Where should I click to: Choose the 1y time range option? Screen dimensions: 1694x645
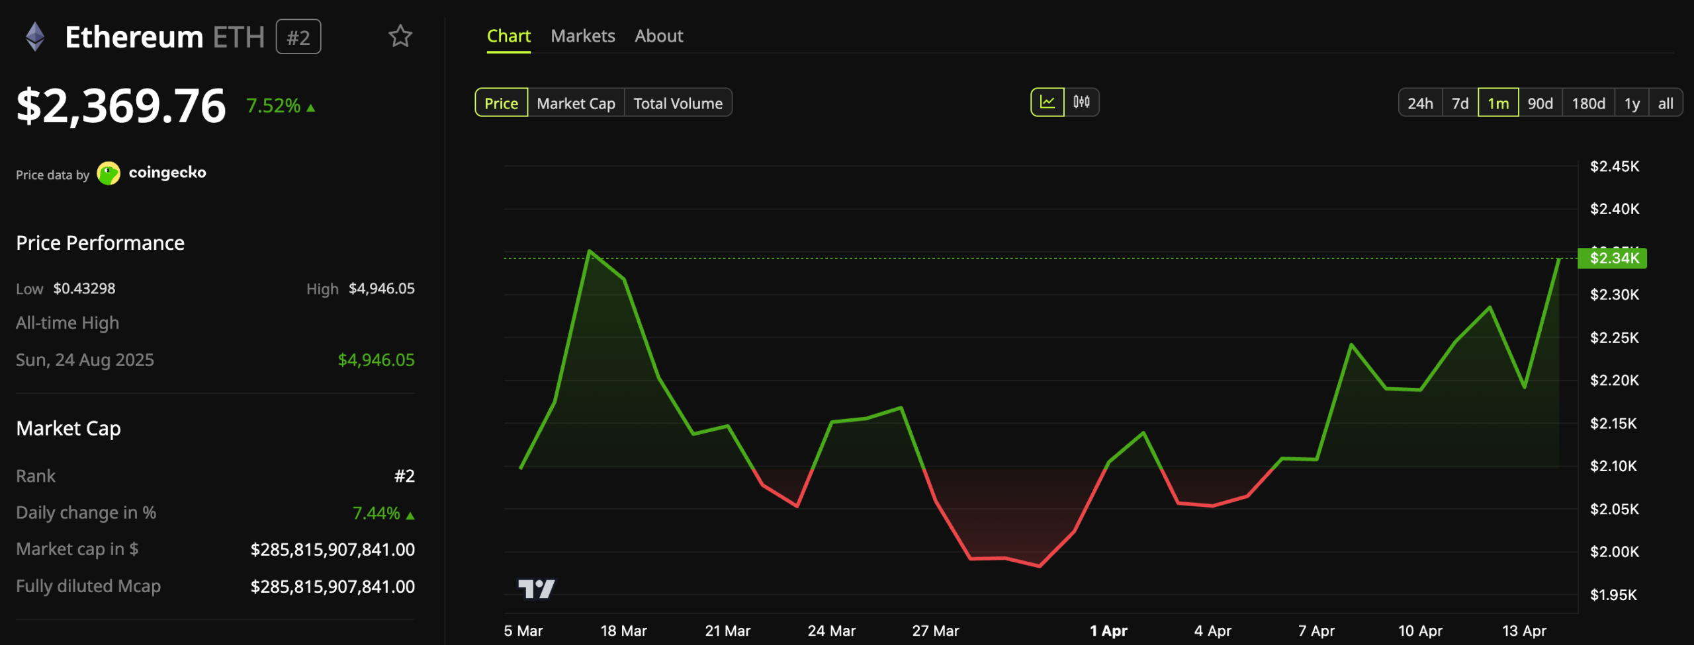[x=1631, y=103]
